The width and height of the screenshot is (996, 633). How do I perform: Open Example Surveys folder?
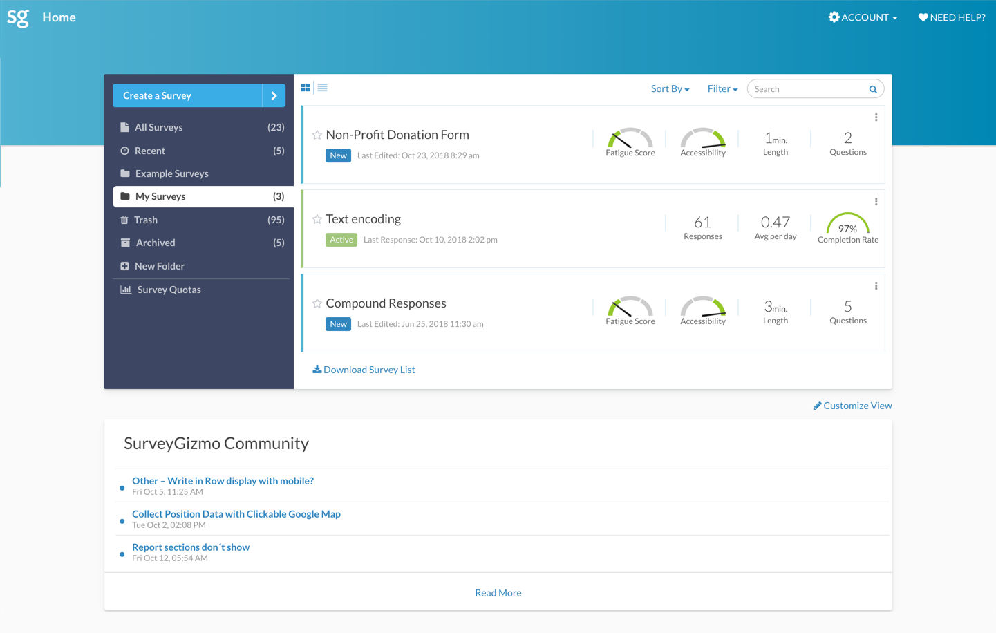point(203,173)
